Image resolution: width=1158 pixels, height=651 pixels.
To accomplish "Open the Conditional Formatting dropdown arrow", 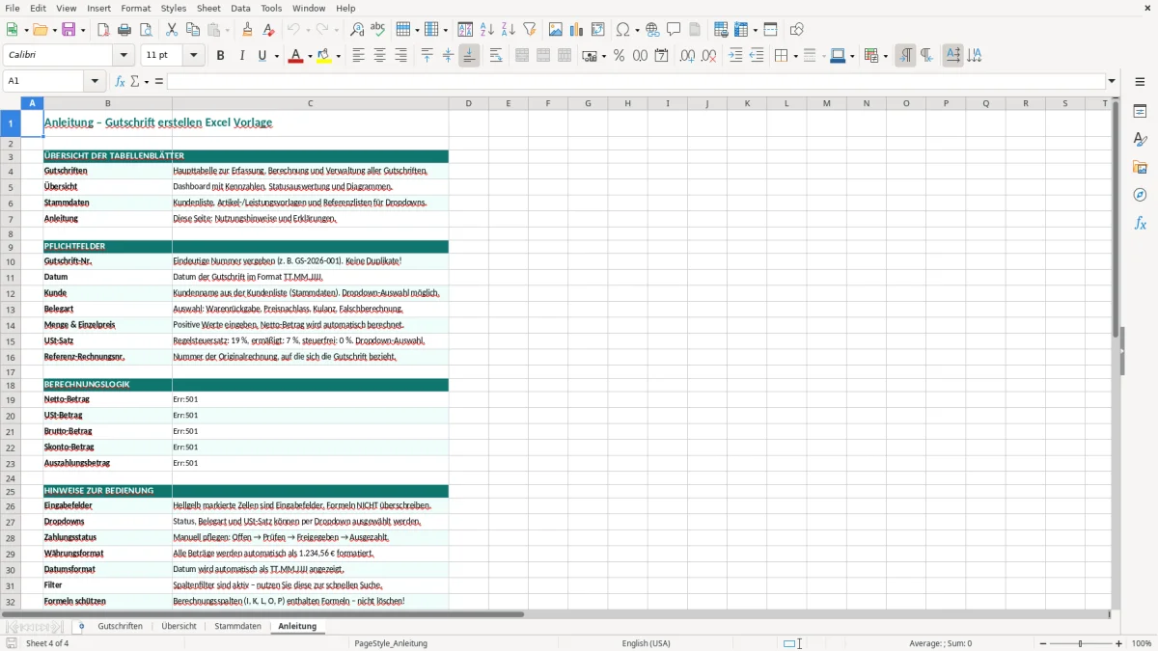I will (x=886, y=56).
